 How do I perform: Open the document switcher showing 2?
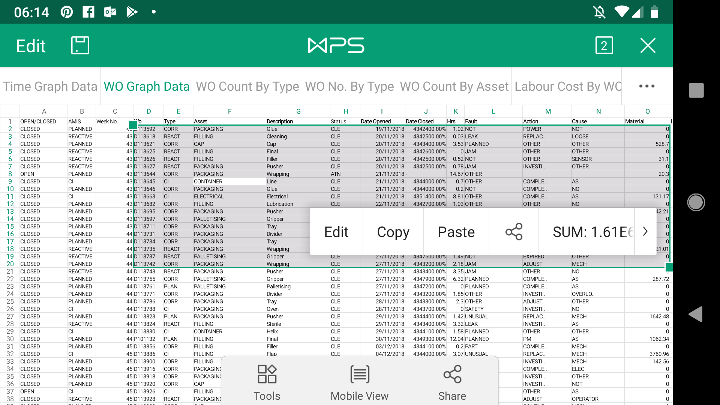604,45
